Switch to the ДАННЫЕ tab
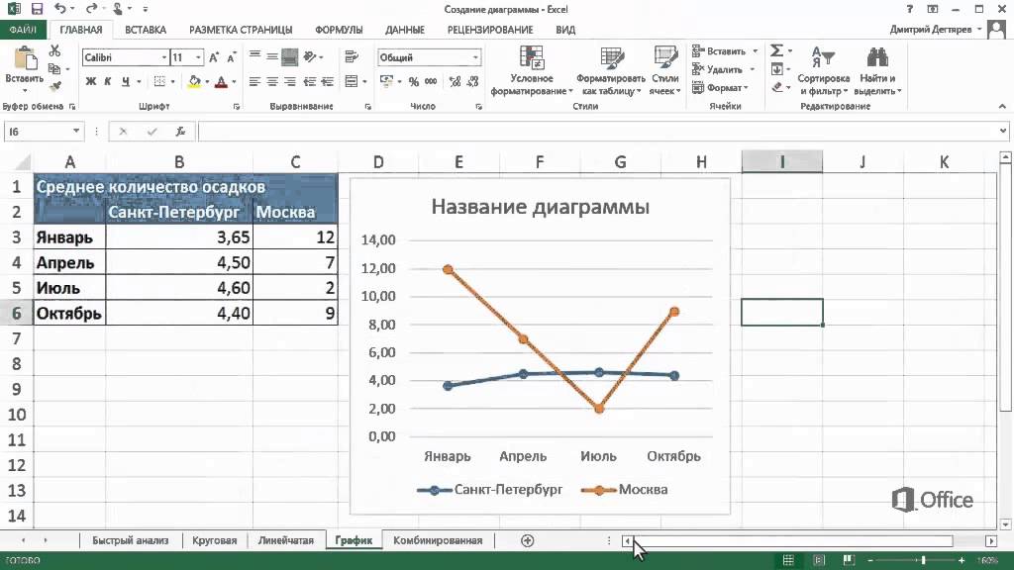This screenshot has height=570, width=1014. 405,30
